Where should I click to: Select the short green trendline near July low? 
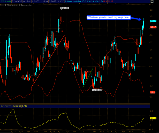[x=88, y=78]
